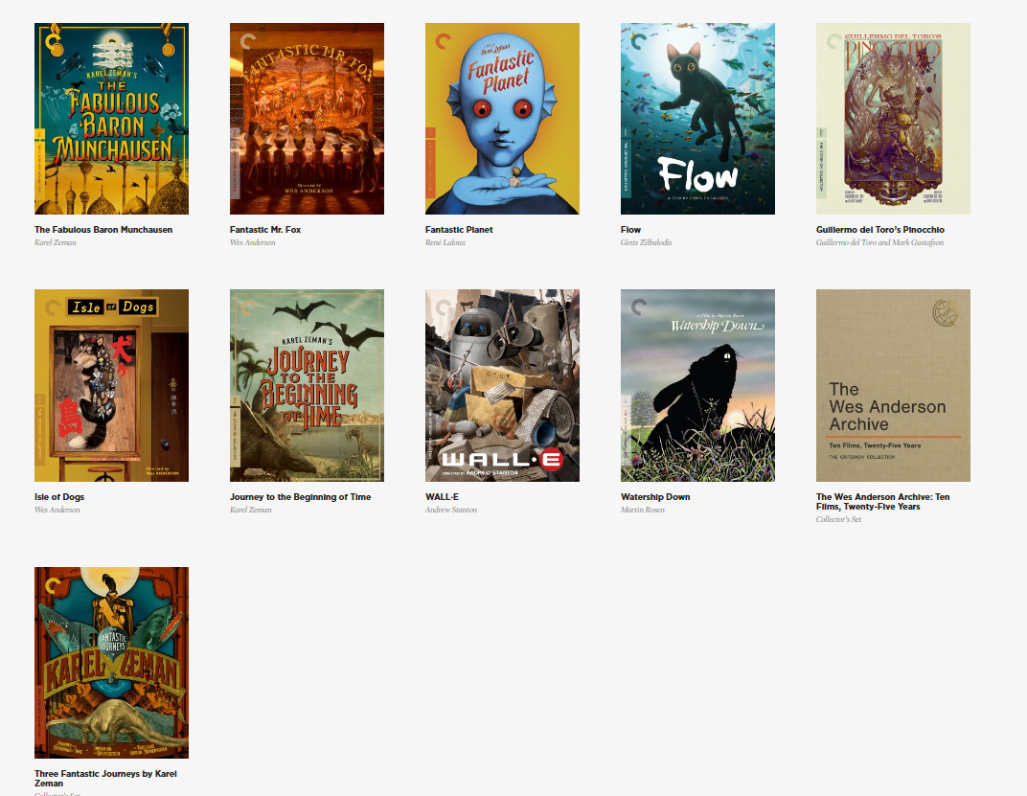Viewport: 1027px width, 796px height.
Task: Select director 'Wes Anderson' under Fantastic Mr. Fox
Action: click(252, 242)
